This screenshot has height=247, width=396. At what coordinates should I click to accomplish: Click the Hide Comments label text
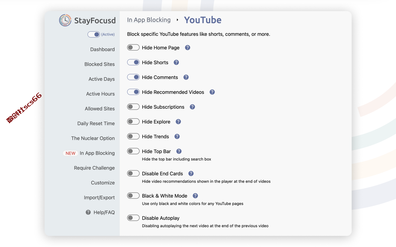tap(160, 77)
